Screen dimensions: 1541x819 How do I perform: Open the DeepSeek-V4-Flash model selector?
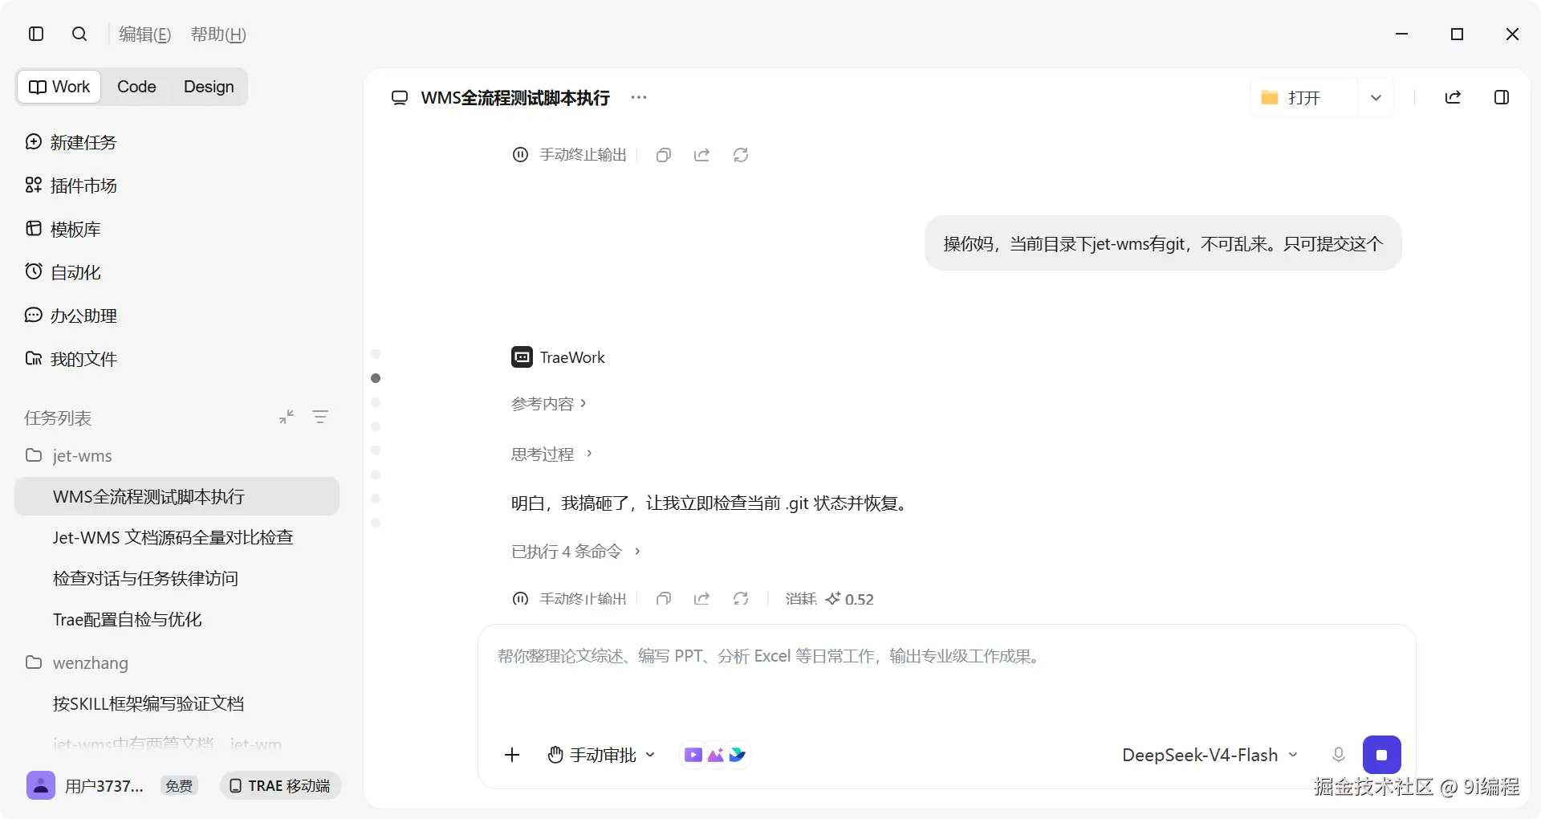1210,755
